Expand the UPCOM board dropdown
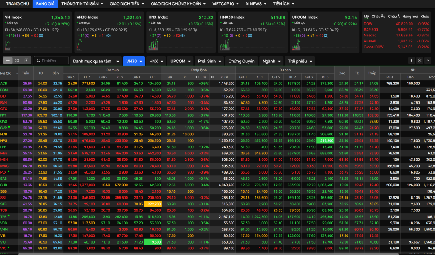This screenshot has height=255, width=435. click(180, 61)
